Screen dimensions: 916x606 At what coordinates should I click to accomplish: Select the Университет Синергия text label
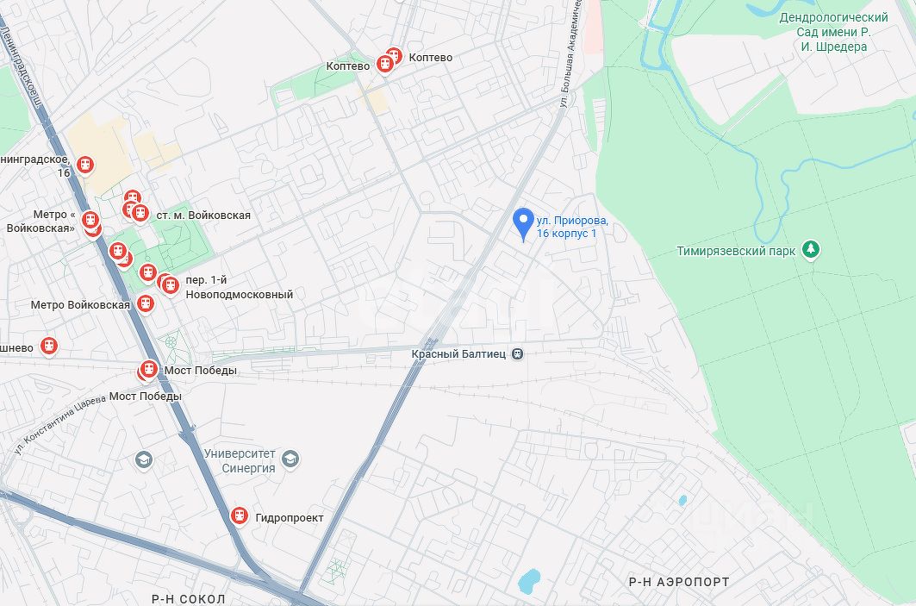(240, 461)
